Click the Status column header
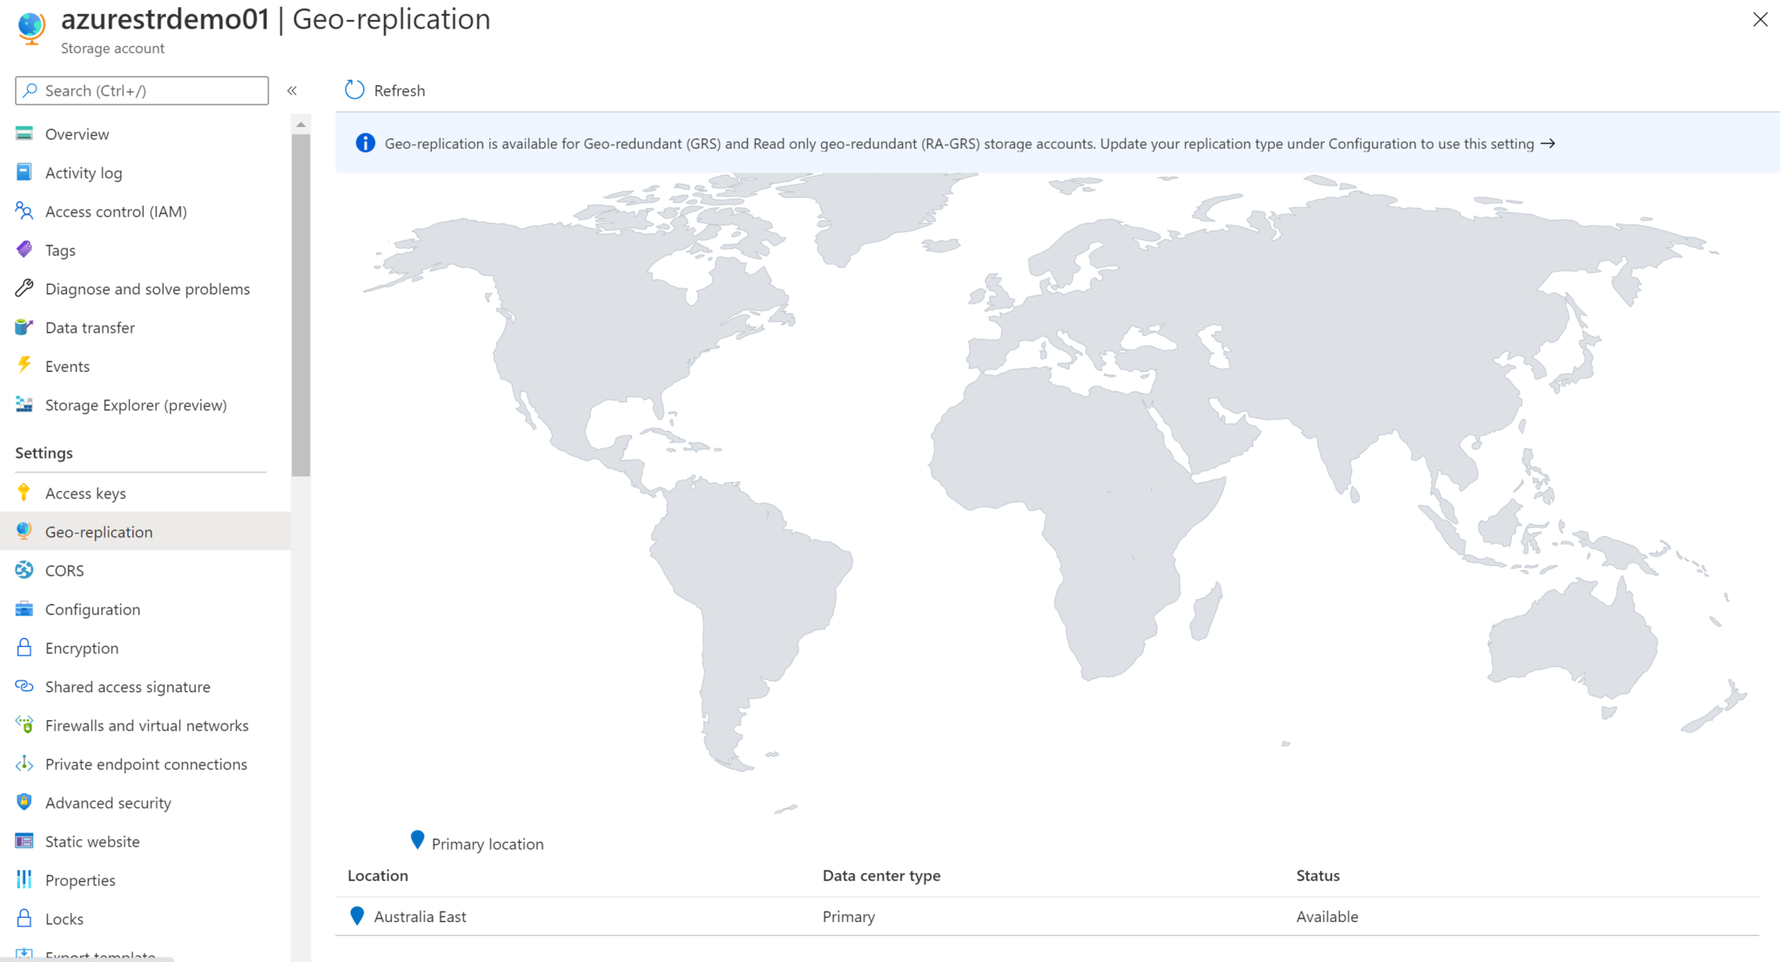The width and height of the screenshot is (1783, 962). click(x=1317, y=875)
